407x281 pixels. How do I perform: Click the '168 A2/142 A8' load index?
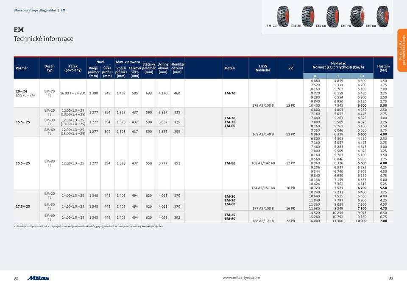263,163
